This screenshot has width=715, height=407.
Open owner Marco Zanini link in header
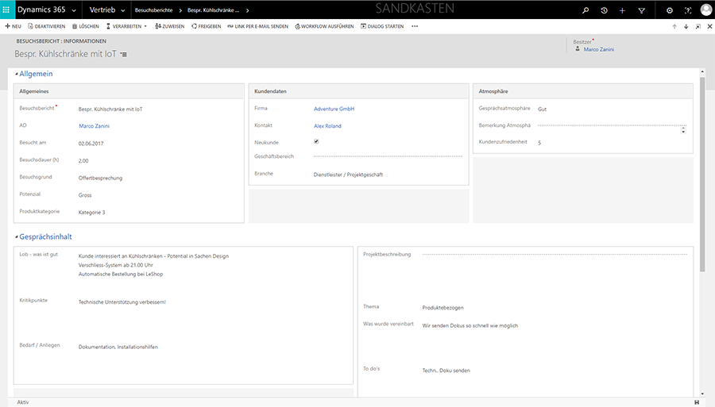coord(599,49)
